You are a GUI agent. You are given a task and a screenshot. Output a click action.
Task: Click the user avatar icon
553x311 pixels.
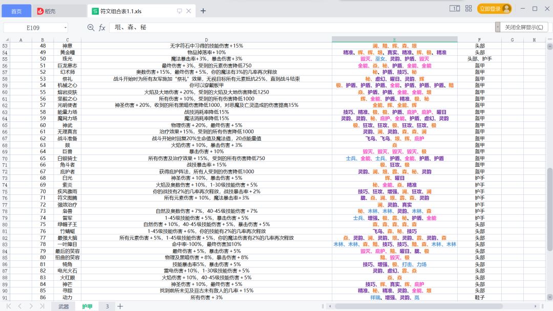(x=507, y=9)
